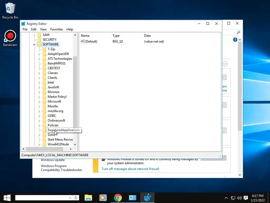Viewport: 270px width, 203px height.
Task: Click the CBSTEST folder icon
Action: (x=44, y=68)
